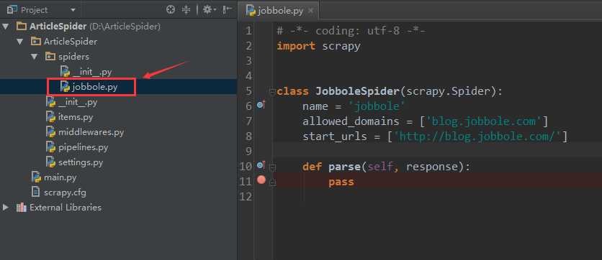
Task: Click scroll from source target icon
Action: point(171,9)
